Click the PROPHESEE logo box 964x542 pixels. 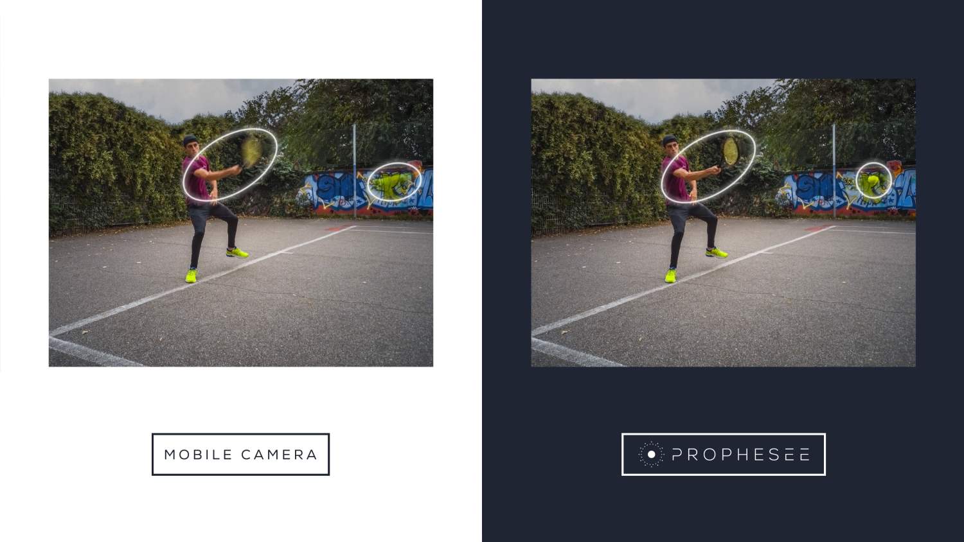[724, 454]
